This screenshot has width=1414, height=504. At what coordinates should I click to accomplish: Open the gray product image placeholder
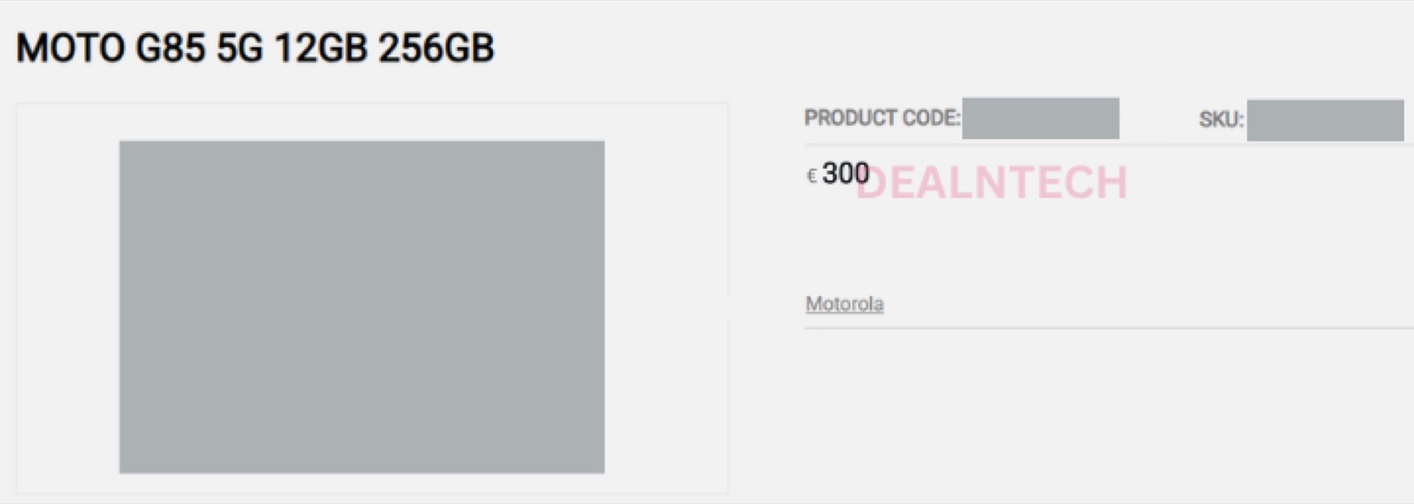362,307
